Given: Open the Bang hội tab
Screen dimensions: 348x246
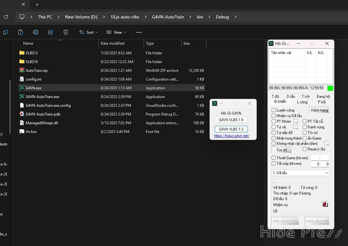Looking at the screenshot, I should (323, 96).
